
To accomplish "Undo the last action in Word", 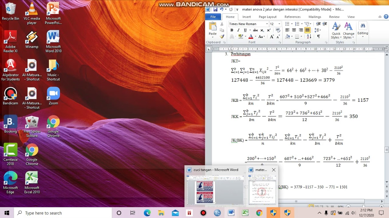I will (x=222, y=9).
